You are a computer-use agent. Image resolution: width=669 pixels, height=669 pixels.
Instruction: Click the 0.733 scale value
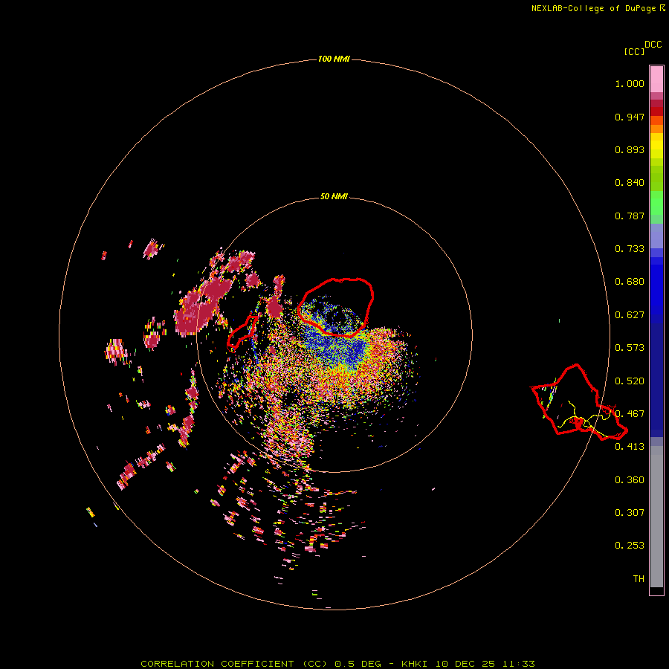630,249
